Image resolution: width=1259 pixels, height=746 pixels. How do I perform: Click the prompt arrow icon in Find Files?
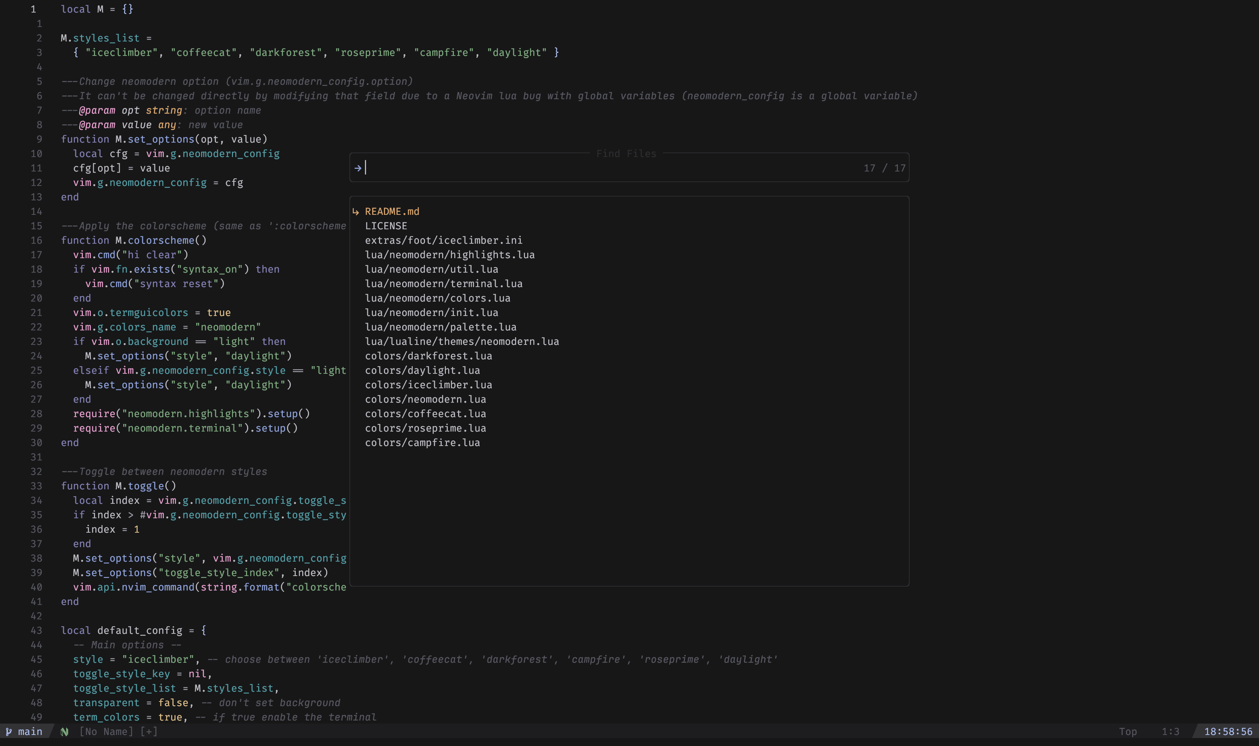tap(358, 168)
